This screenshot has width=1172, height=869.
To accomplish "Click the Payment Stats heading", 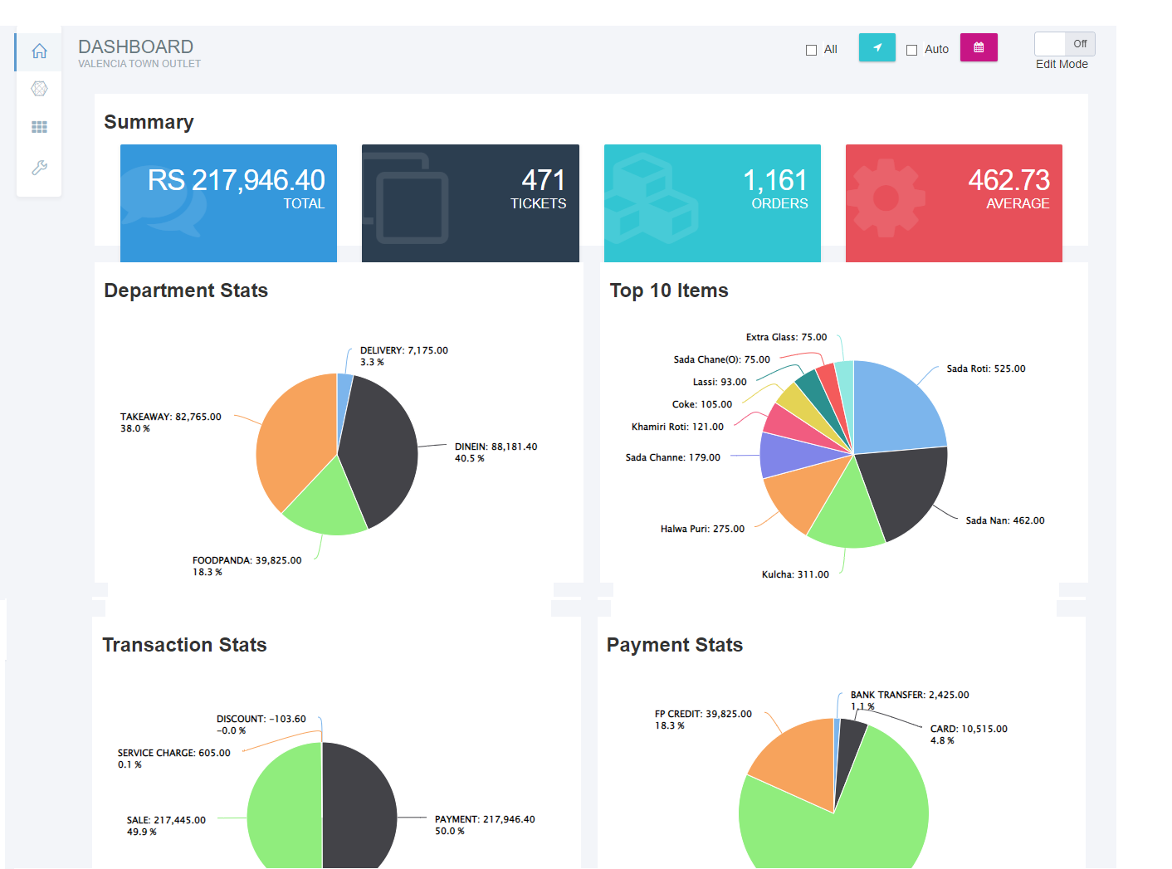I will (675, 645).
